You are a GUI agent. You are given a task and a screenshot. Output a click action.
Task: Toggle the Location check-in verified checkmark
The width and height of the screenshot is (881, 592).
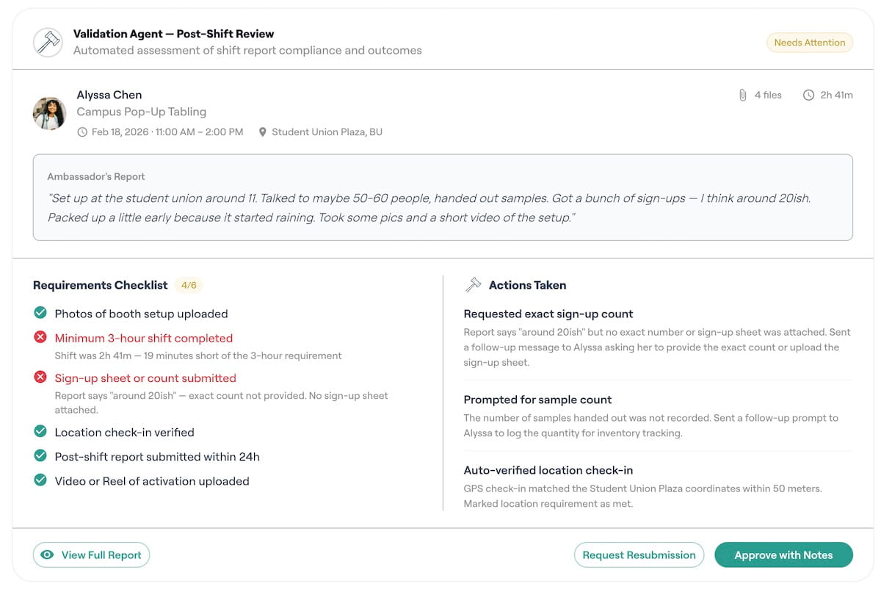[40, 432]
